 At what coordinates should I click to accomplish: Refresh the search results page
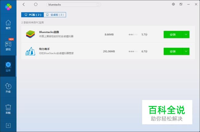click(36, 5)
